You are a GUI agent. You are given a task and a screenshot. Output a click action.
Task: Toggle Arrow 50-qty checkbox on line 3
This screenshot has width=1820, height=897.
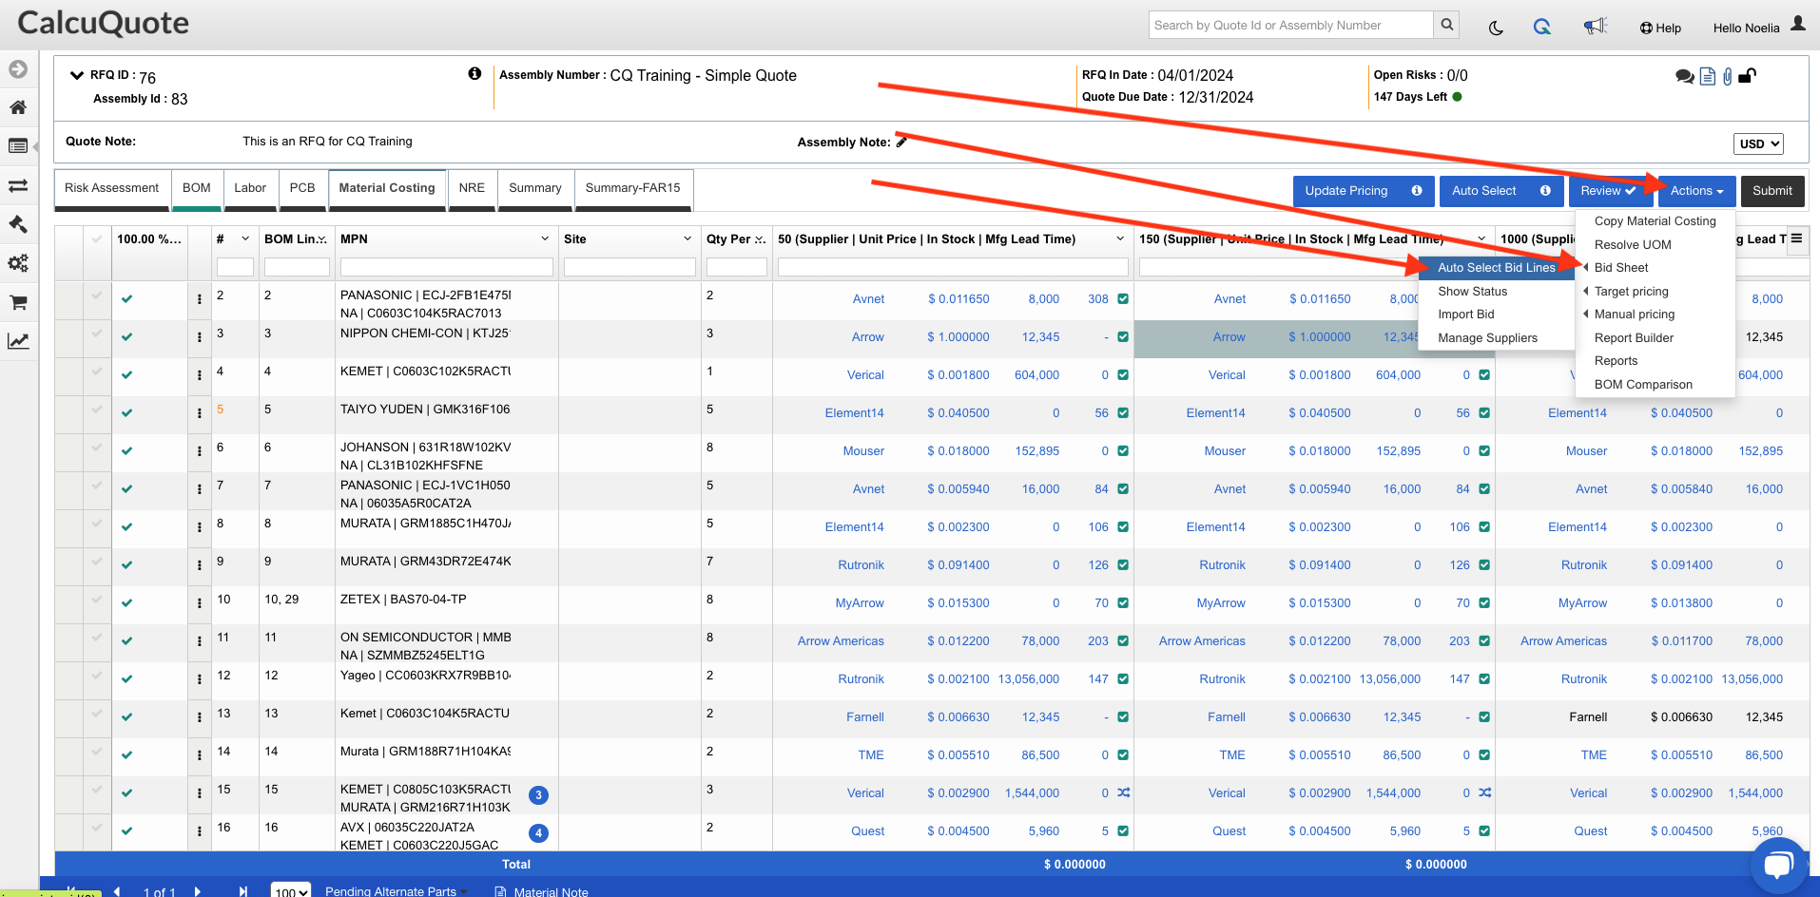click(1123, 336)
